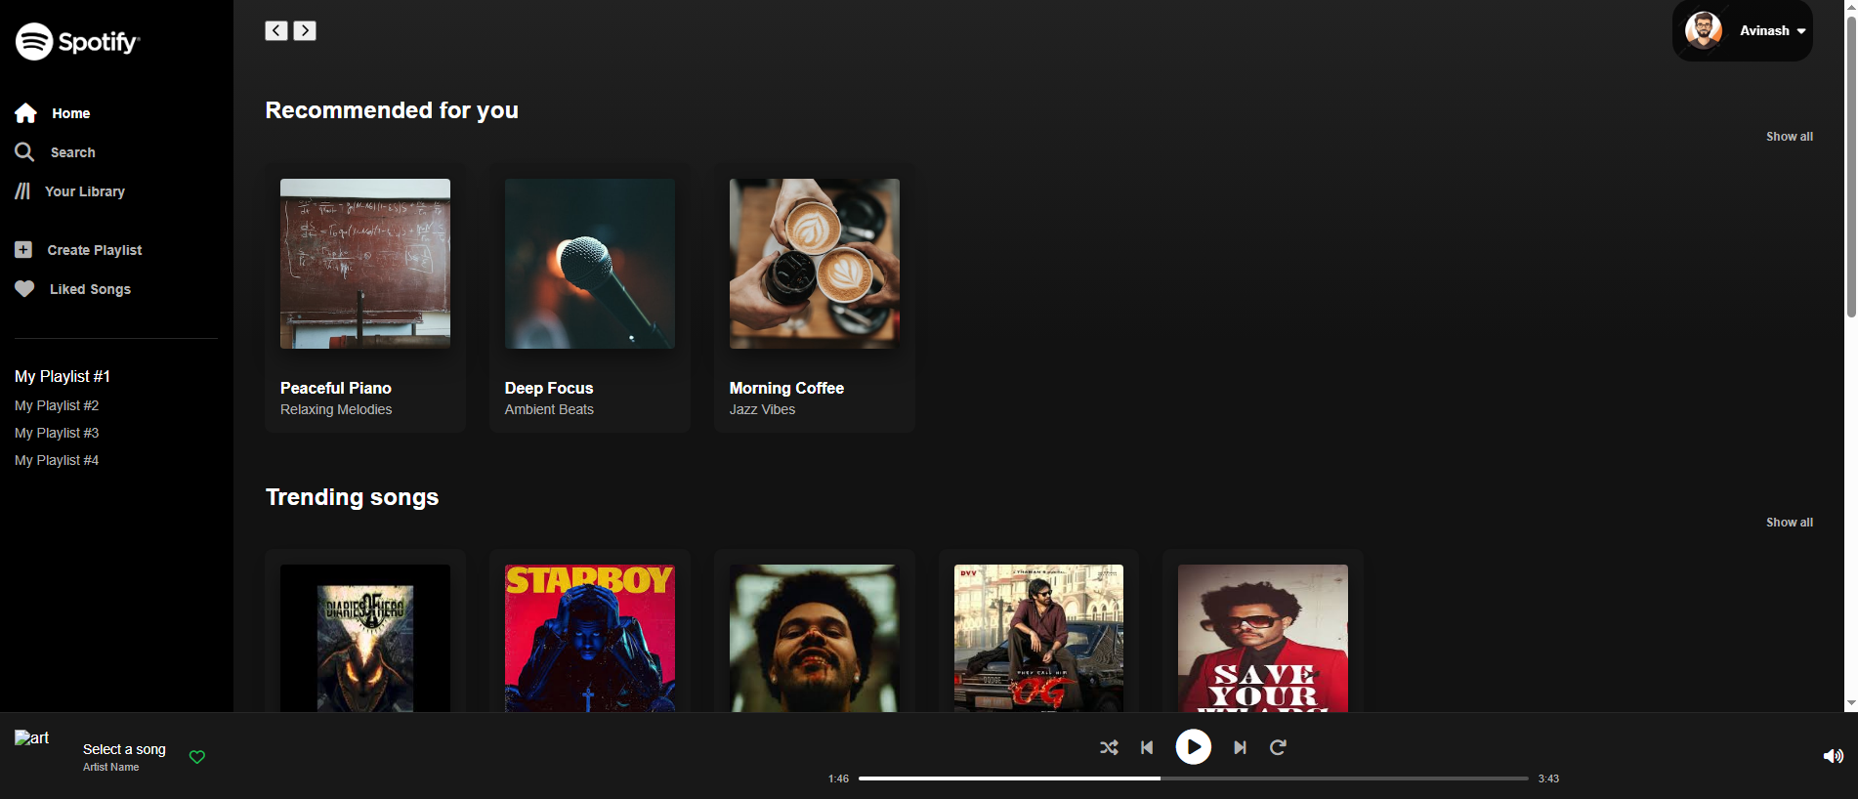Open My Playlist #4
1858x799 pixels.
coord(57,460)
